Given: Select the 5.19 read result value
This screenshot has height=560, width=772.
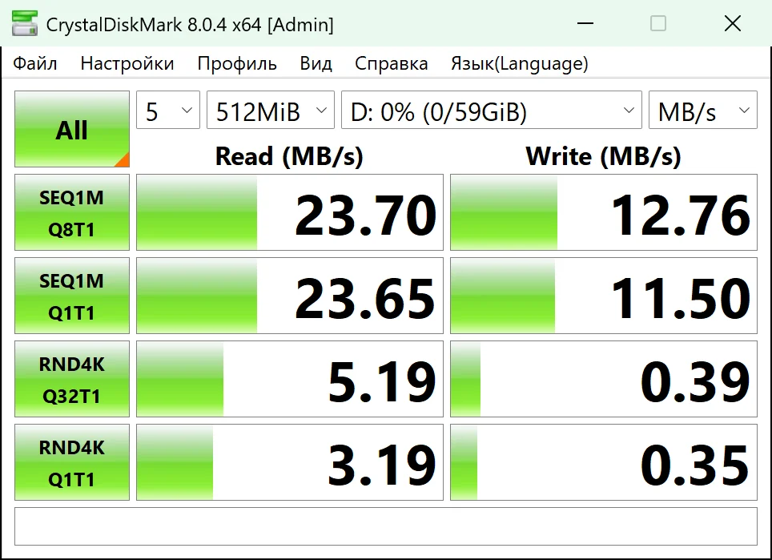Looking at the screenshot, I should 290,379.
